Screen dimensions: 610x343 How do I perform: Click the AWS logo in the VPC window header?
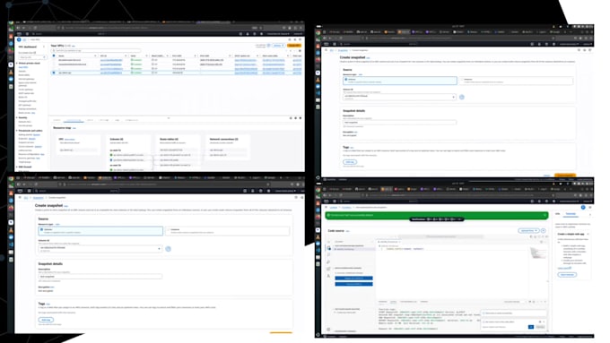(19, 34)
